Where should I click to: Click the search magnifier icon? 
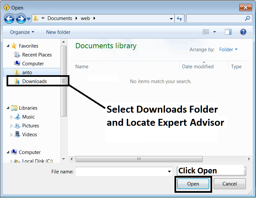[x=247, y=18]
